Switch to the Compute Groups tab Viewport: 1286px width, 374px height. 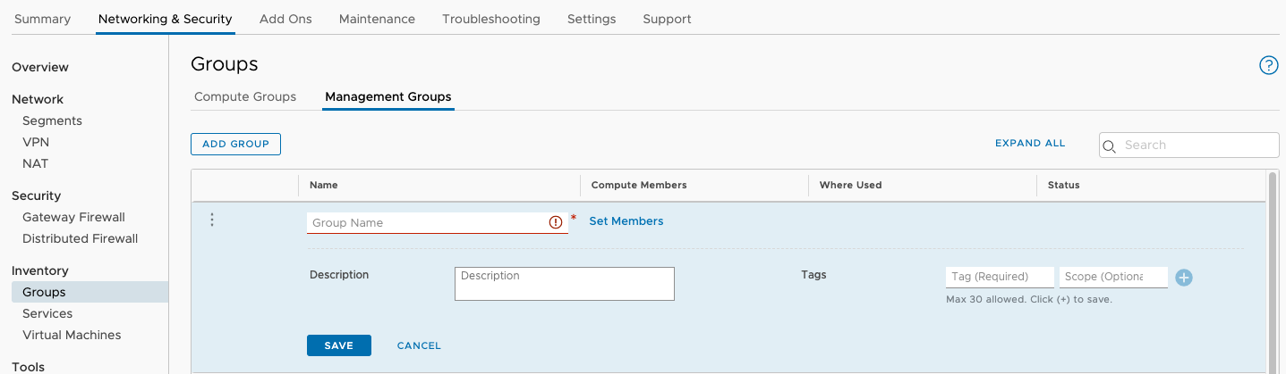(x=245, y=96)
